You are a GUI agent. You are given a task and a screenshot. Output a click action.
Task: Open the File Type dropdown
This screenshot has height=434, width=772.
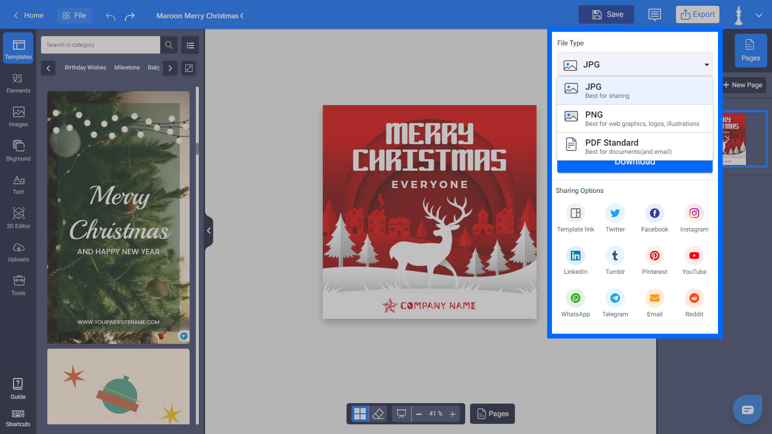click(x=634, y=64)
